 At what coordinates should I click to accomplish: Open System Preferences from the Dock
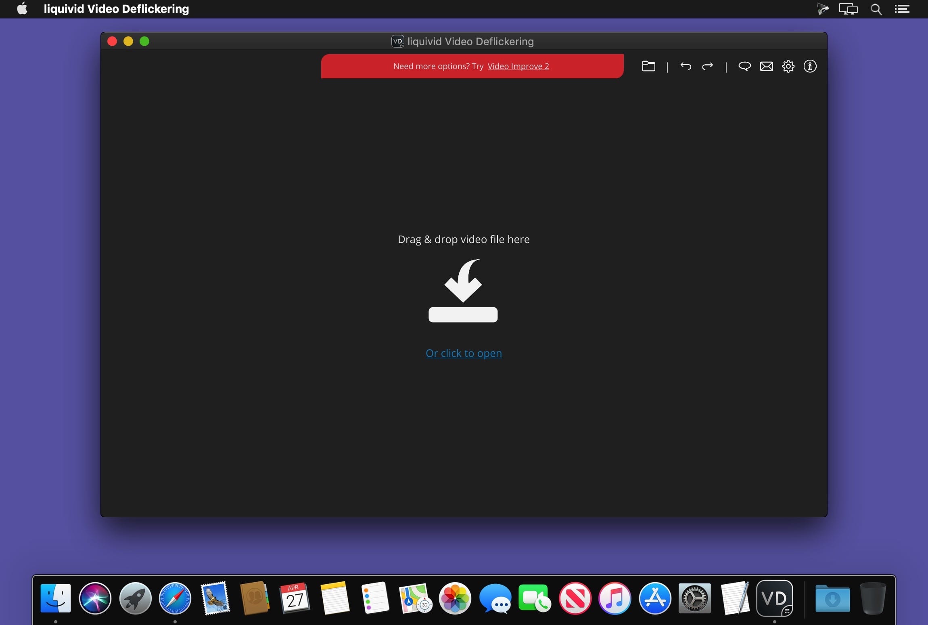click(x=694, y=598)
